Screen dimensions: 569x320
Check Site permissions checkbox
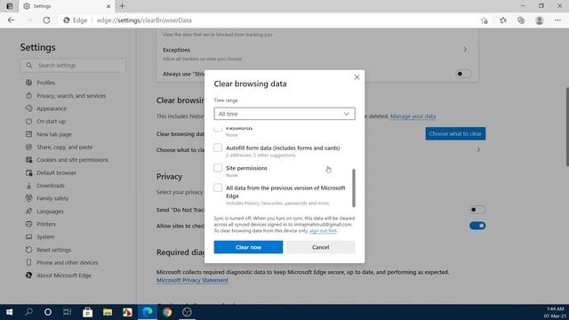(218, 168)
